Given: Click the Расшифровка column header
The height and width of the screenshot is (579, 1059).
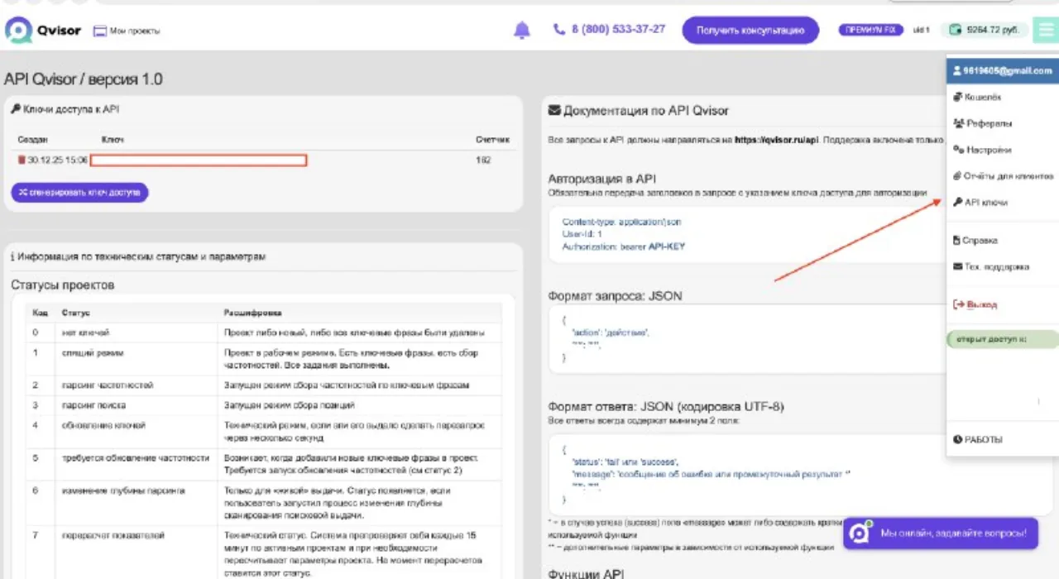Looking at the screenshot, I should 252,313.
